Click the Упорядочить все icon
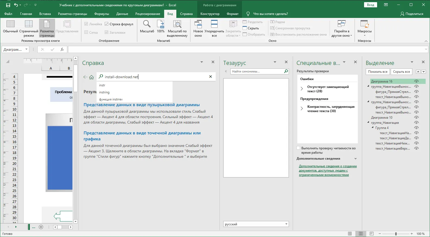Viewport: 430px width, 237px height. pyautogui.click(x=214, y=24)
